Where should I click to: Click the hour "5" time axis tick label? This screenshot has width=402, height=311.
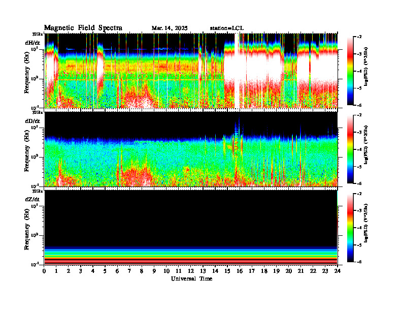coord(105,271)
